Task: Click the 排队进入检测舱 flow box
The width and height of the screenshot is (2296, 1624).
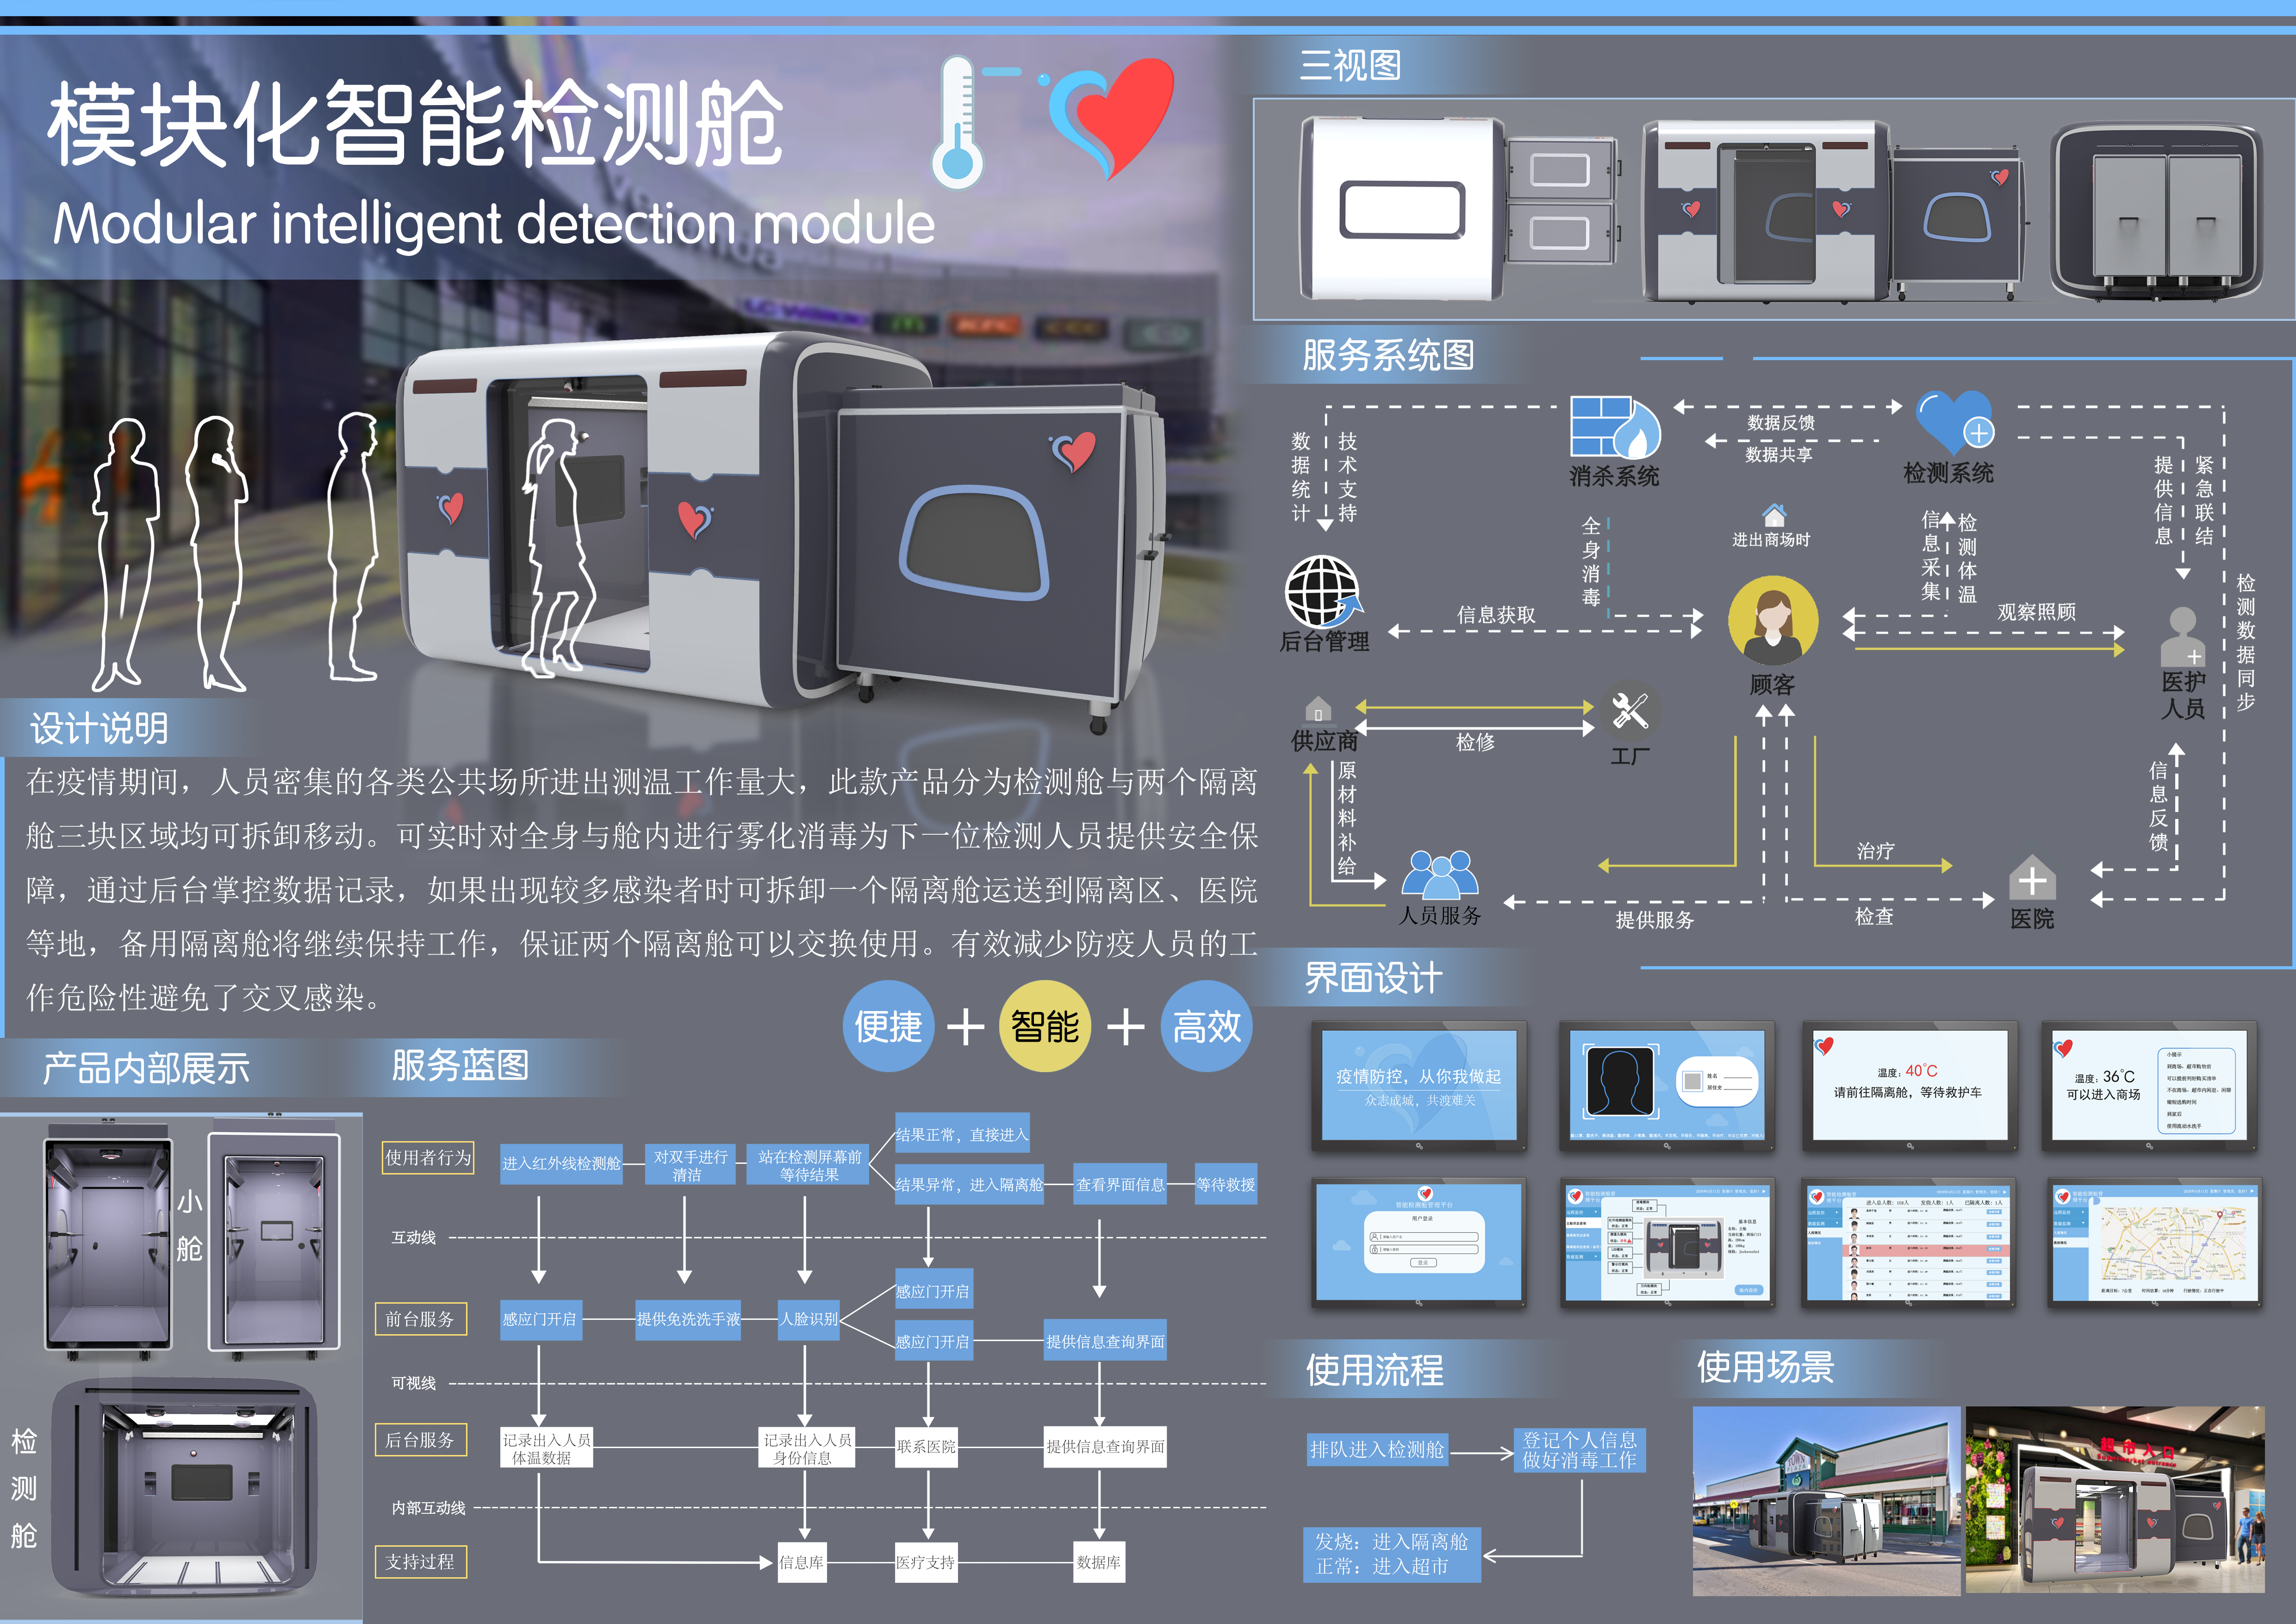Action: point(1377,1449)
